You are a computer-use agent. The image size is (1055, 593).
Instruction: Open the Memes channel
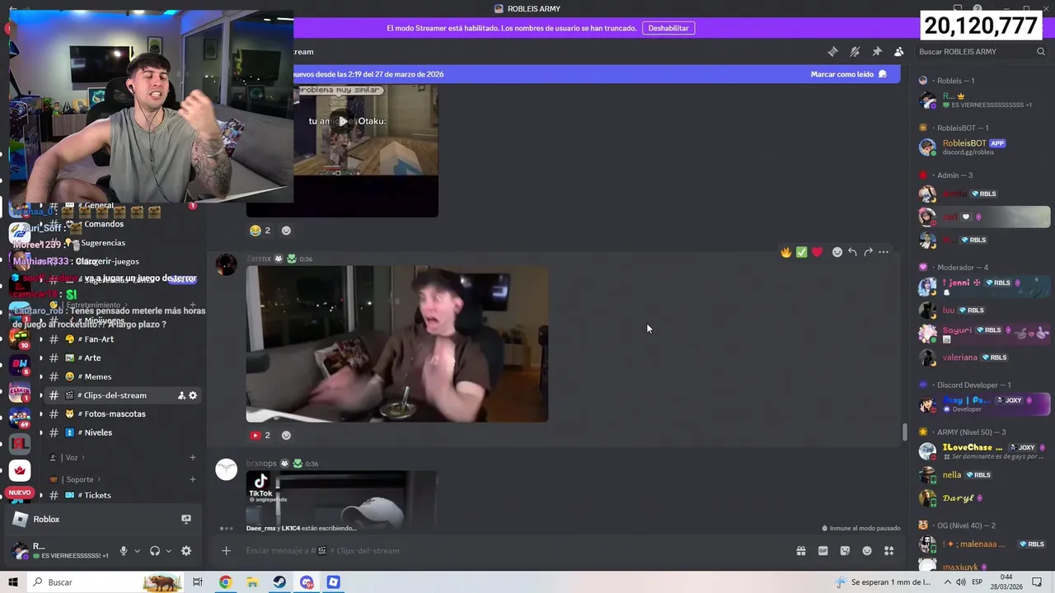[x=122, y=376]
